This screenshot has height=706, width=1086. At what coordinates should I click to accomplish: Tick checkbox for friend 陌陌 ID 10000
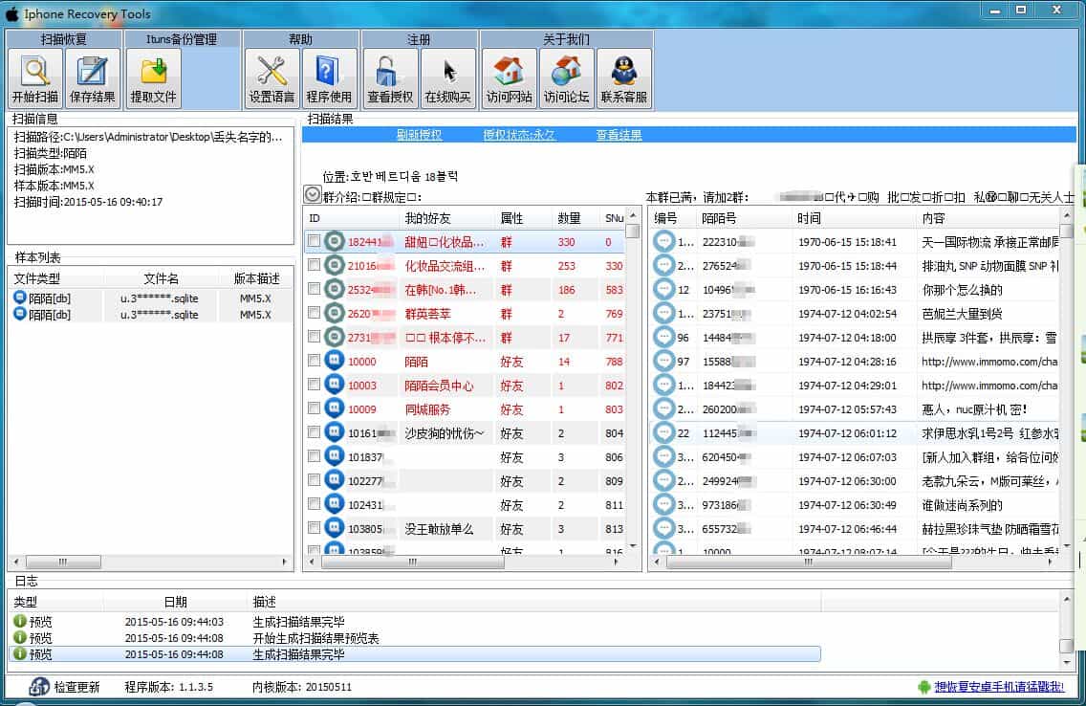pos(314,361)
